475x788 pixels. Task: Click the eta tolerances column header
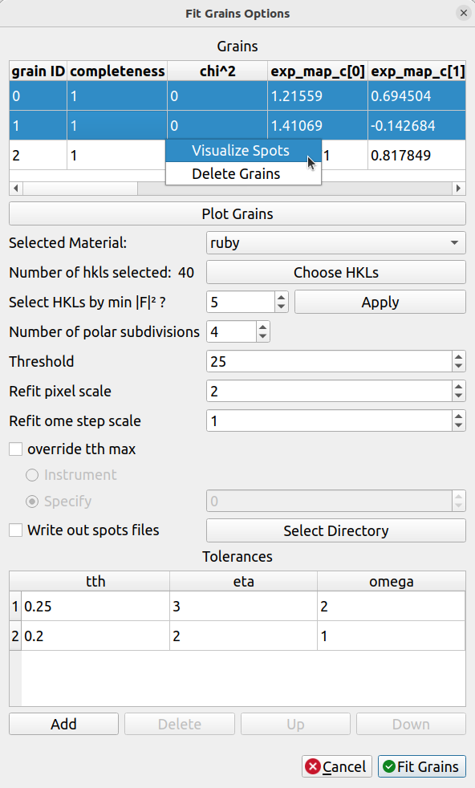click(243, 582)
